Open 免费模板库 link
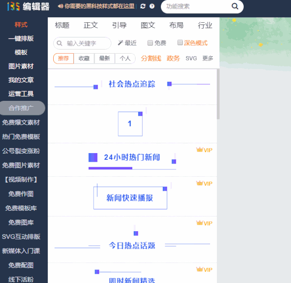Viewport: 291px width, 283px height. [x=21, y=208]
